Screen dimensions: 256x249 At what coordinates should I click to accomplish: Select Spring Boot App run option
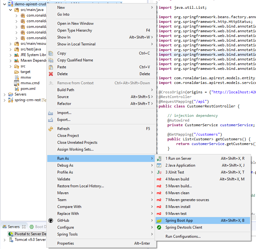coord(203,220)
